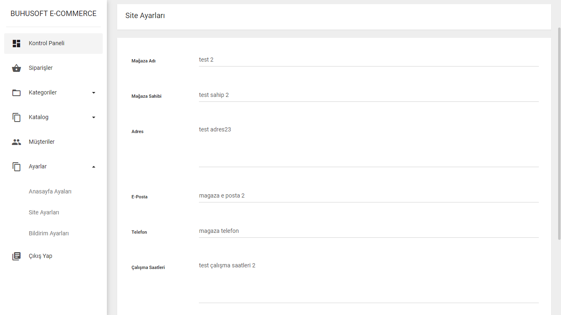This screenshot has height=315, width=561.
Task: Open Anasayfa Ayaları submenu item
Action: (x=50, y=191)
